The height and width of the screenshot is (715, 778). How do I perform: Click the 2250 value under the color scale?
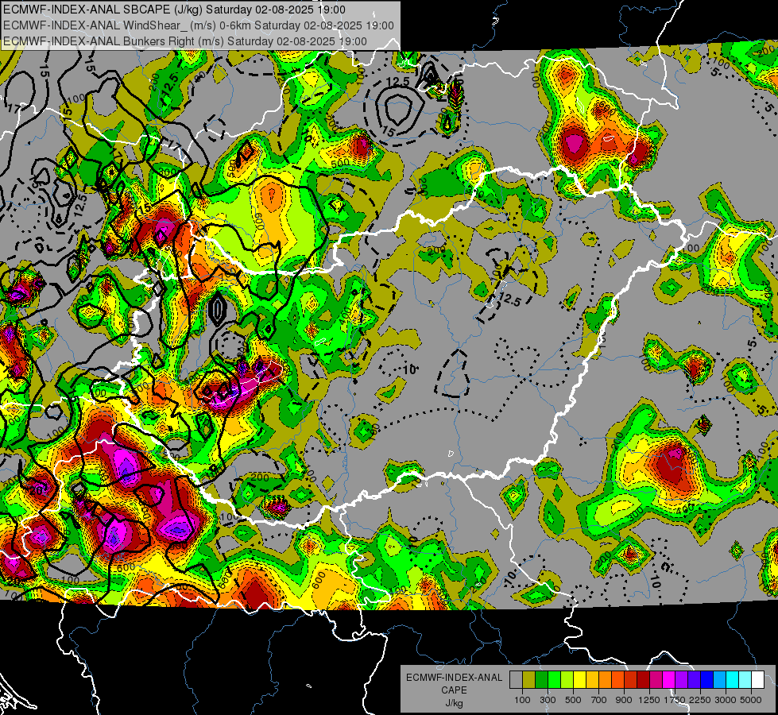tap(700, 700)
